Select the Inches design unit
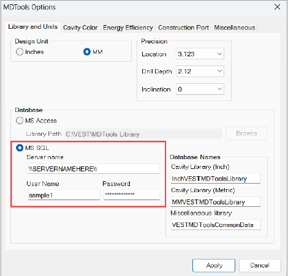The image size is (288, 276). pos(30,52)
